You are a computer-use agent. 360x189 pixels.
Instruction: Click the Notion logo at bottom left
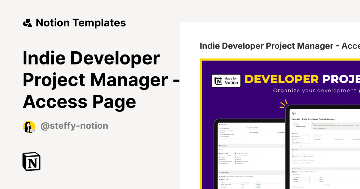coord(31,161)
